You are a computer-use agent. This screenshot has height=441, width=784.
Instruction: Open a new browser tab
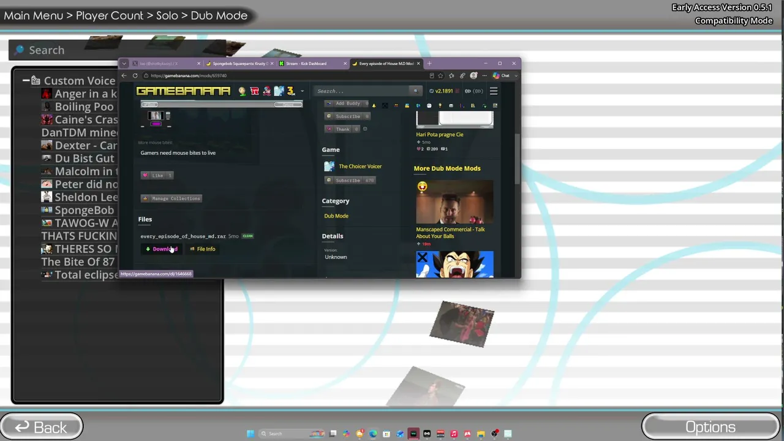click(429, 64)
